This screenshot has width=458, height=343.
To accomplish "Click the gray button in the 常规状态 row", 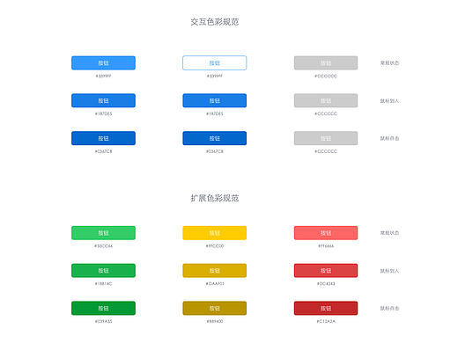I will [326, 63].
